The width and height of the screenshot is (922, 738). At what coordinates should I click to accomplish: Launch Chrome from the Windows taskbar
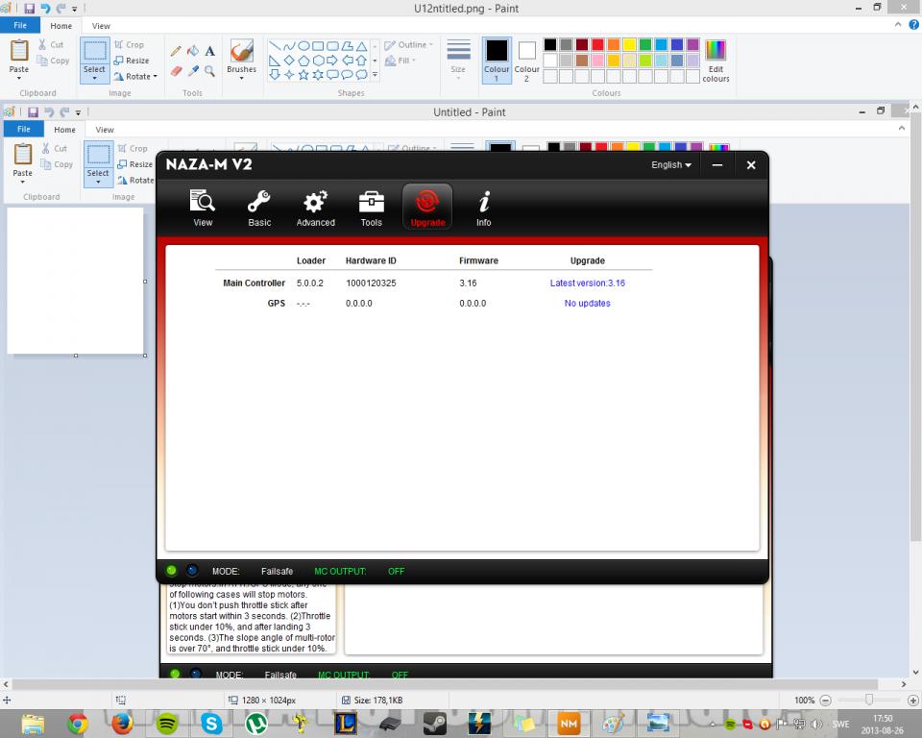pyautogui.click(x=77, y=724)
